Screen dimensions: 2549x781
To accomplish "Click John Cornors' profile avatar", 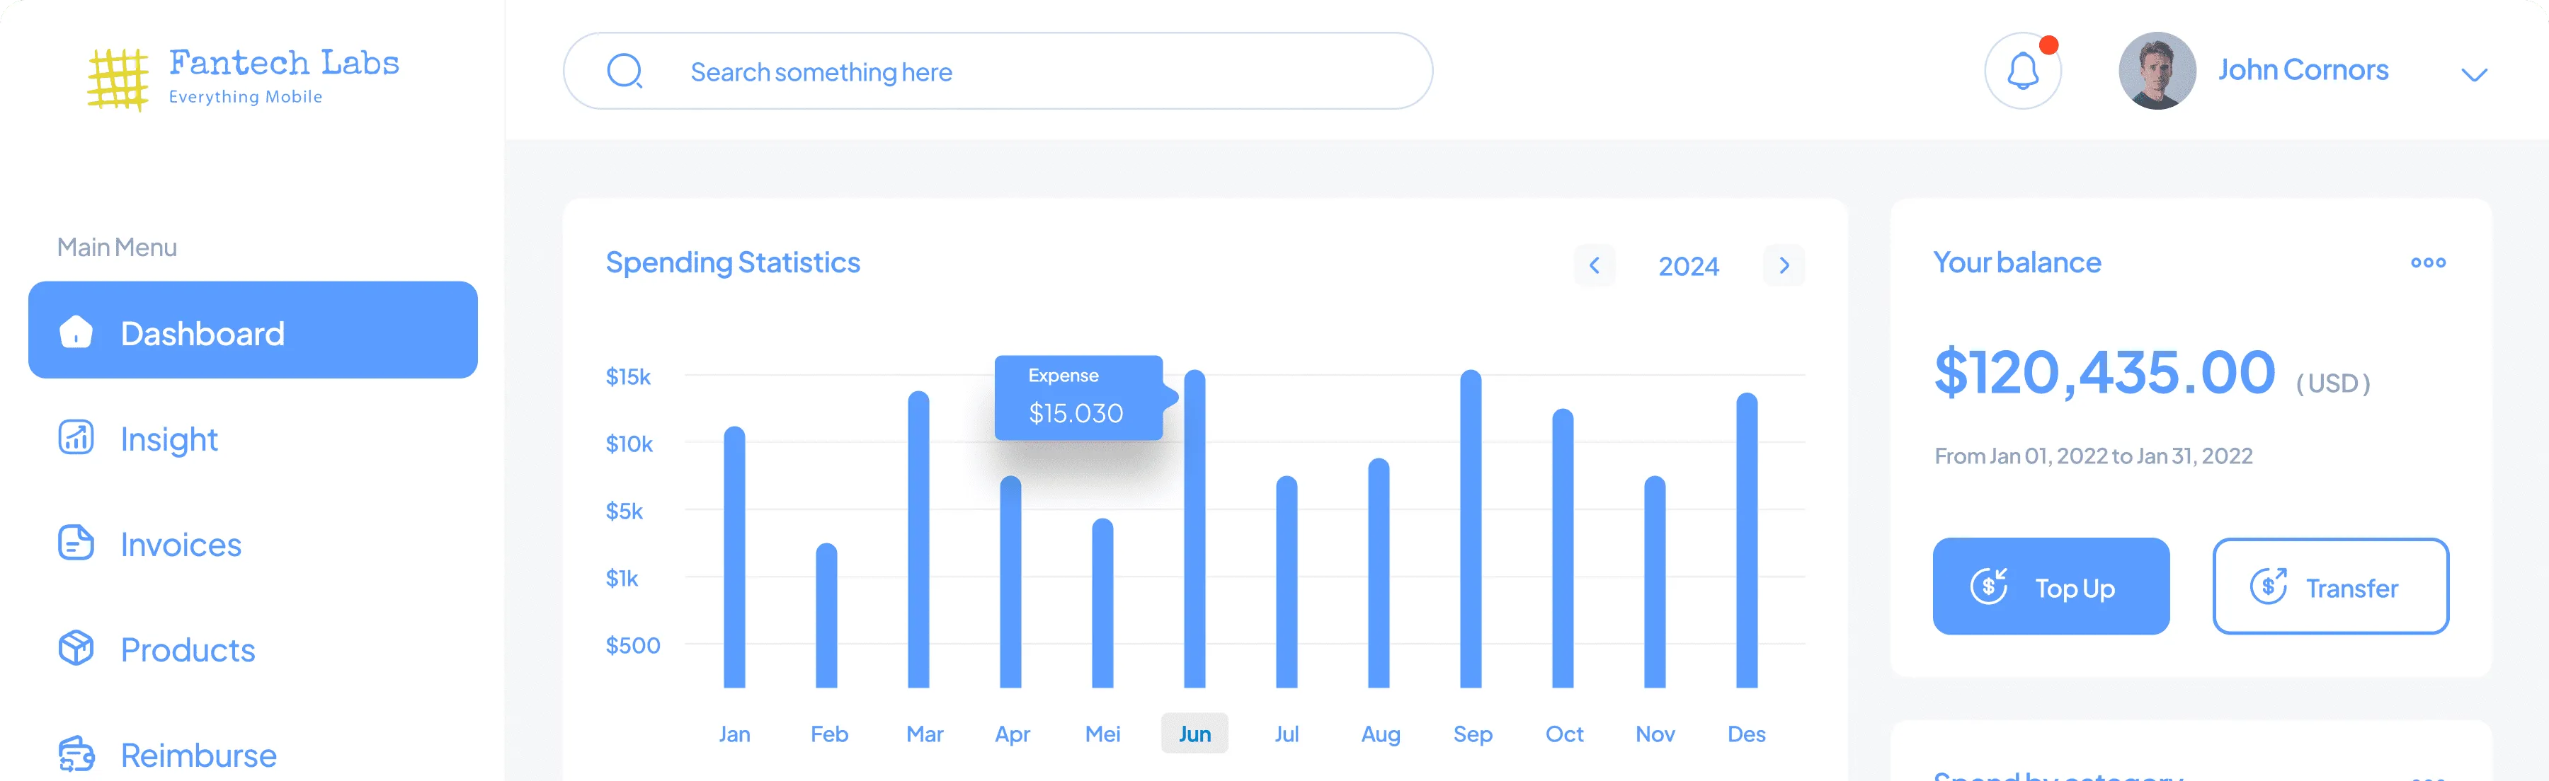I will (x=2156, y=71).
